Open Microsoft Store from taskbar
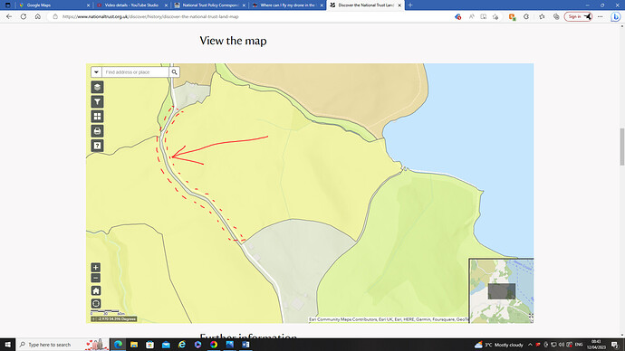The width and height of the screenshot is (625, 351). click(149, 345)
